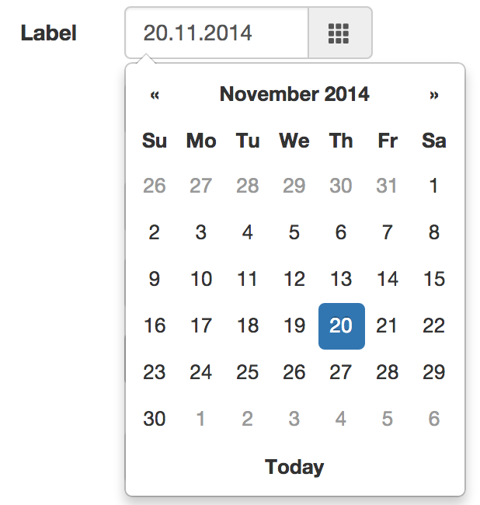This screenshot has width=480, height=505.
Task: Select the highlighted day 20
Action: (341, 326)
